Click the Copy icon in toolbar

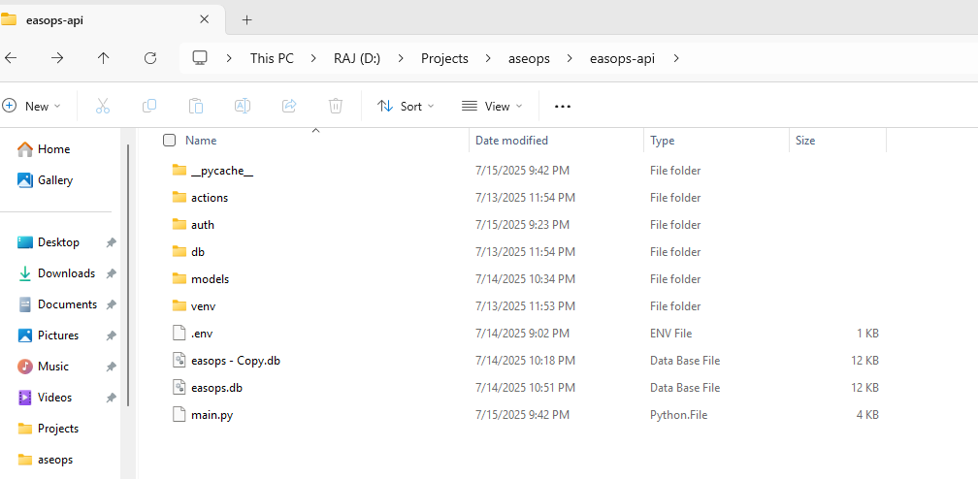[x=149, y=106]
